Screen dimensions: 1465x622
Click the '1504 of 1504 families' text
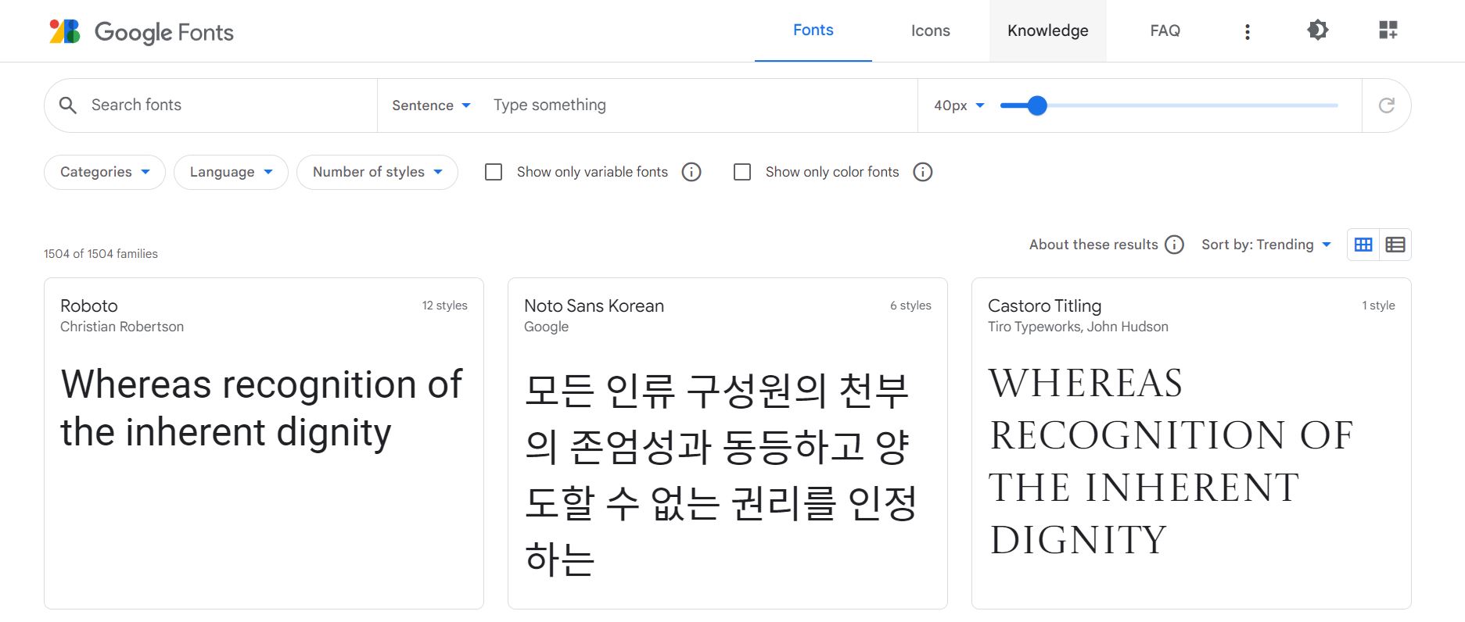(x=101, y=254)
